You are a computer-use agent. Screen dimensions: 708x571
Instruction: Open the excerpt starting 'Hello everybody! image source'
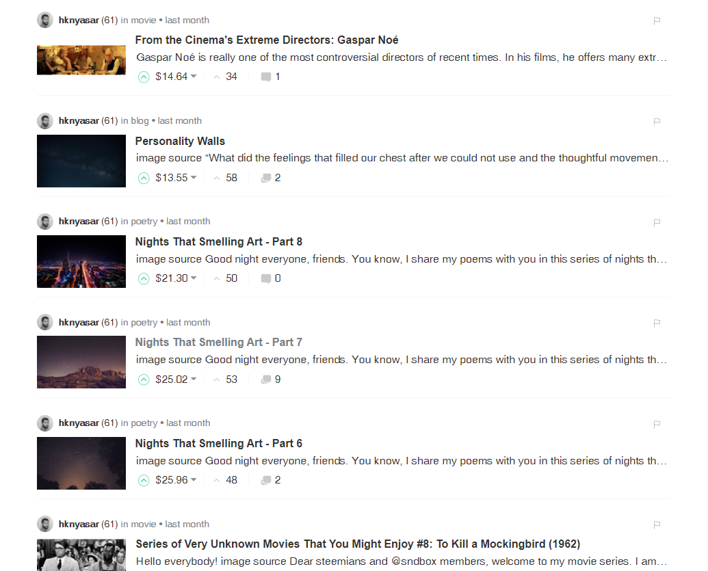point(402,561)
